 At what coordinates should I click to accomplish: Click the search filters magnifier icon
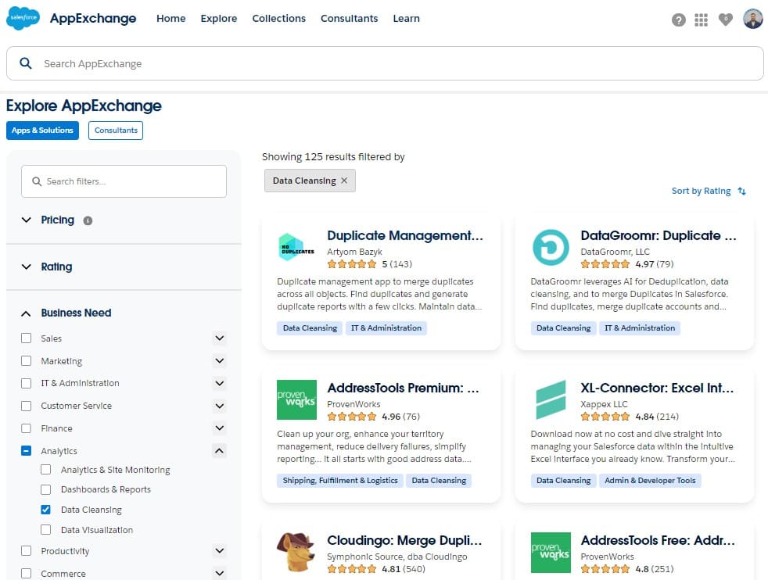(x=37, y=181)
